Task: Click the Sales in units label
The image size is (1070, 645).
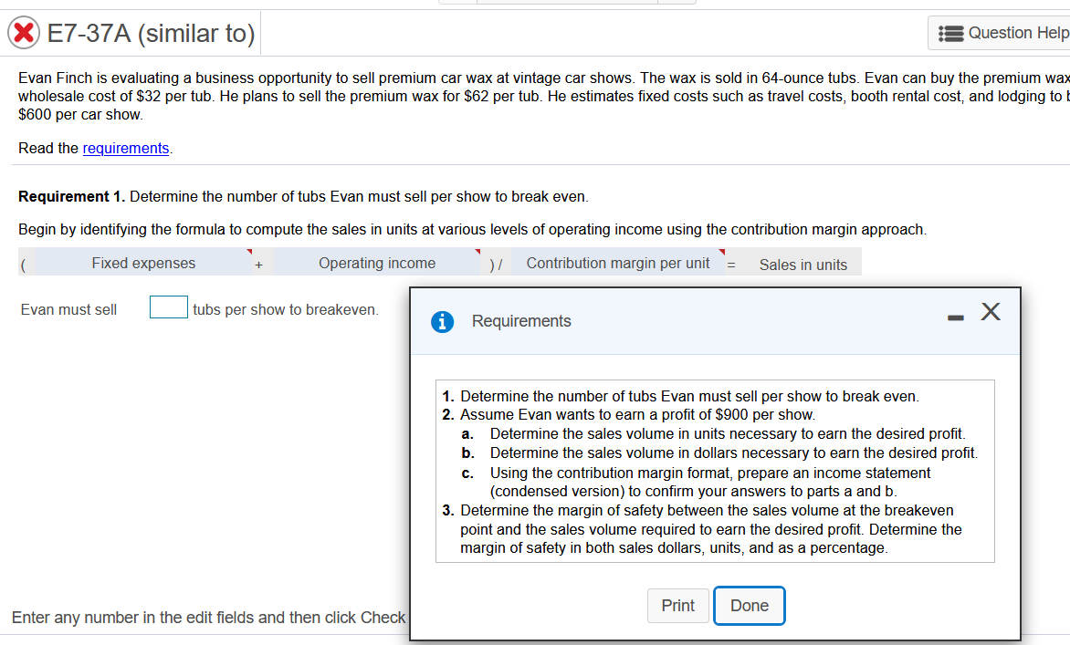Action: point(802,265)
